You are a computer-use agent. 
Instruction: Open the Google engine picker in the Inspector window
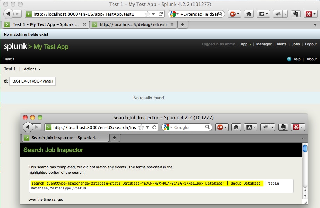click(x=171, y=127)
